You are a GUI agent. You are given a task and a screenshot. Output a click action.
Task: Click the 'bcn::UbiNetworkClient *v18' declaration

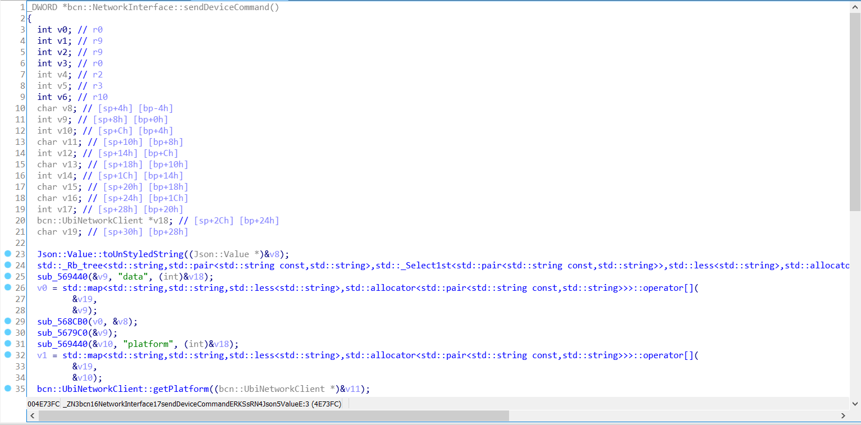[158, 221]
